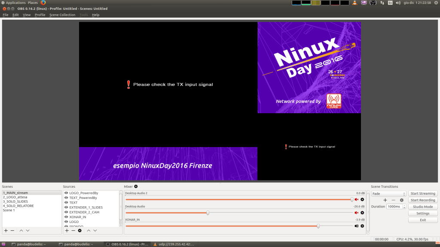Mute the XONAR_IN audio channel
The width and height of the screenshot is (440, 247).
pyautogui.click(x=356, y=226)
